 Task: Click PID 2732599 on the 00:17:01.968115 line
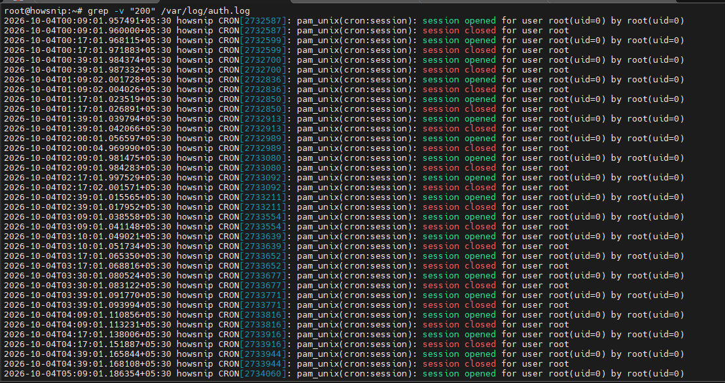pos(262,40)
